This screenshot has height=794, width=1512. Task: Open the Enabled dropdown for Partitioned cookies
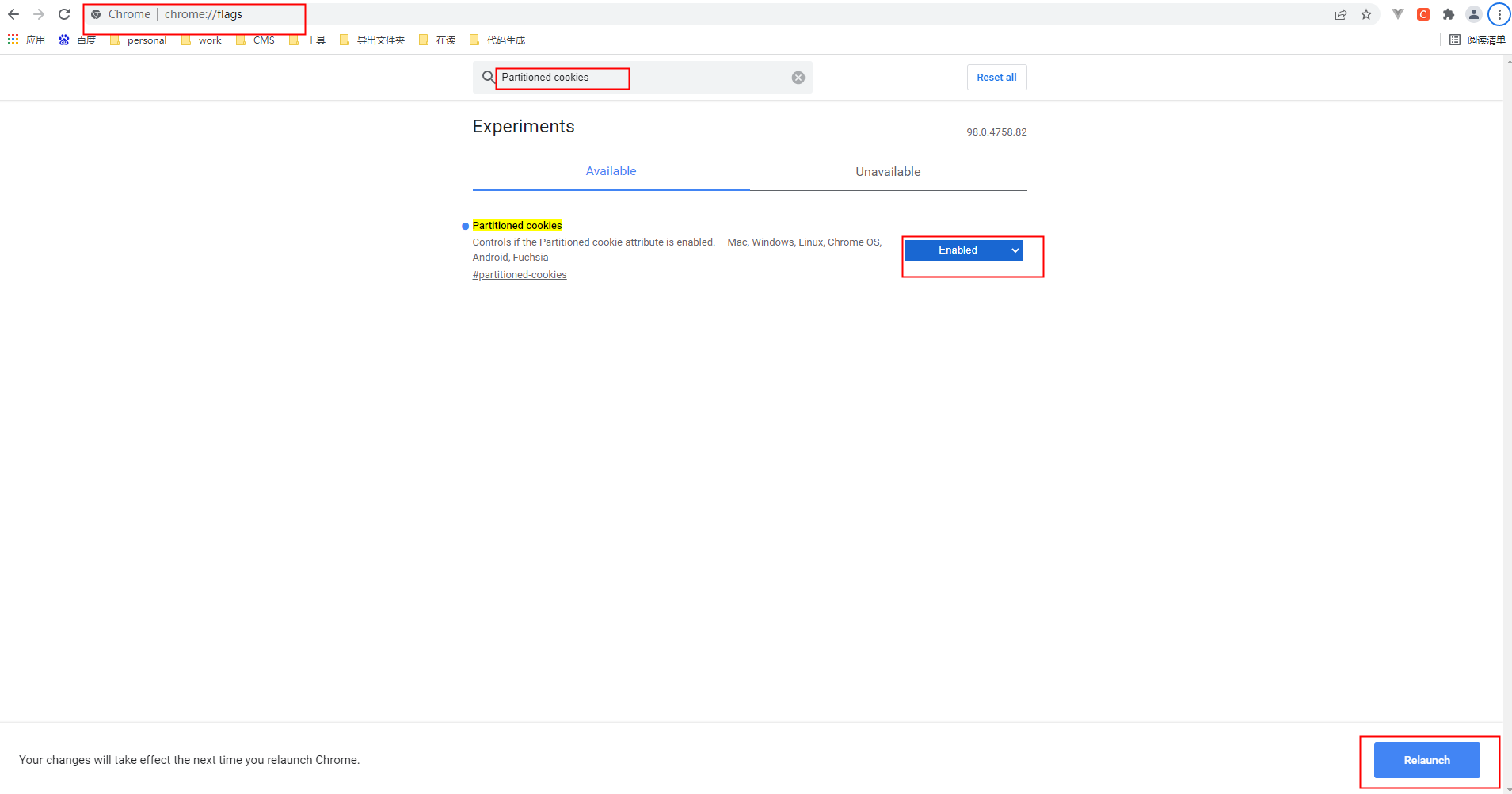[x=963, y=250]
